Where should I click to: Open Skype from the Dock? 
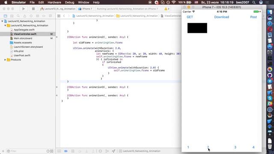(270, 98)
